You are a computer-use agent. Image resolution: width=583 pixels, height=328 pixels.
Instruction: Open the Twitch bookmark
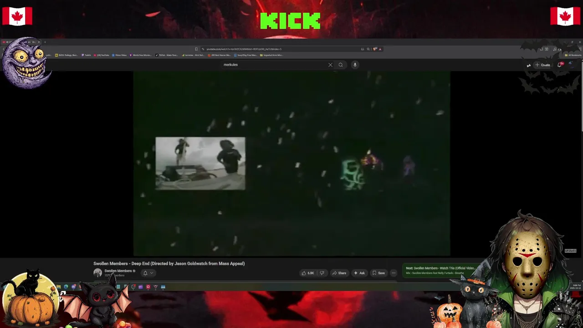(x=87, y=55)
